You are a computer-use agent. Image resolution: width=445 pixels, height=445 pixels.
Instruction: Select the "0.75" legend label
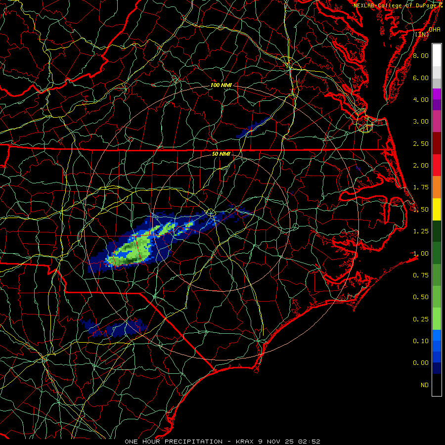pyautogui.click(x=421, y=275)
